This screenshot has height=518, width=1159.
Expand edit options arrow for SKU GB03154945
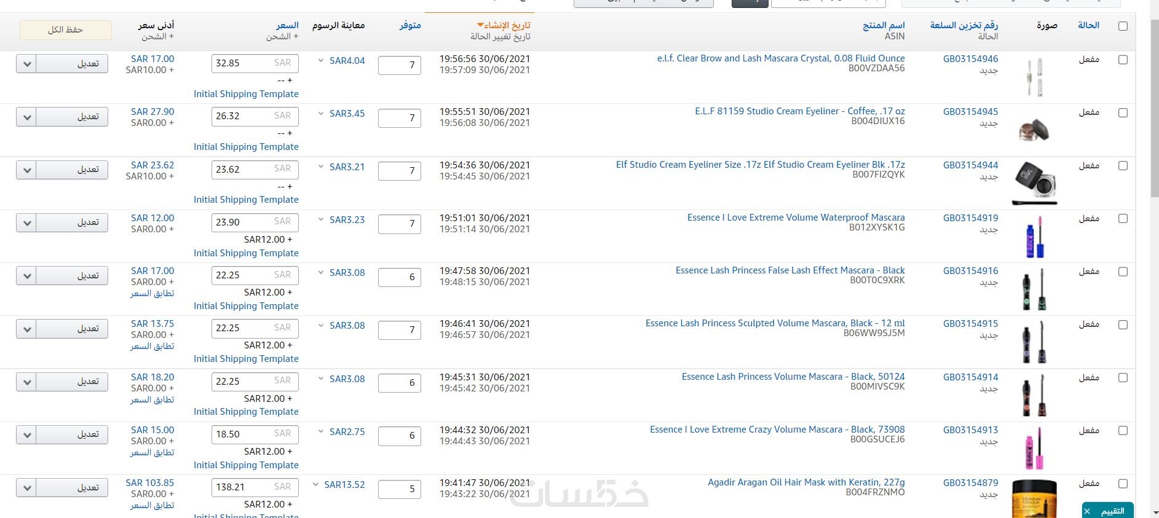pyautogui.click(x=26, y=117)
